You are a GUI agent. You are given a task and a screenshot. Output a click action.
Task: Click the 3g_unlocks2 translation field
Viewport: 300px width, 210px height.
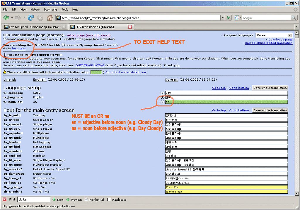click(x=226, y=169)
